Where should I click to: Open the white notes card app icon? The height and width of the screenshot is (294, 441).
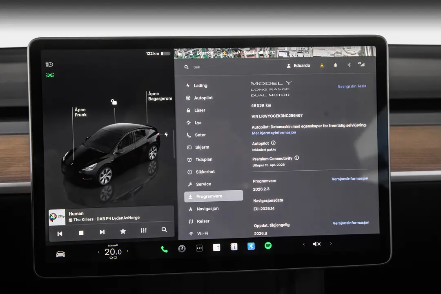(216, 247)
